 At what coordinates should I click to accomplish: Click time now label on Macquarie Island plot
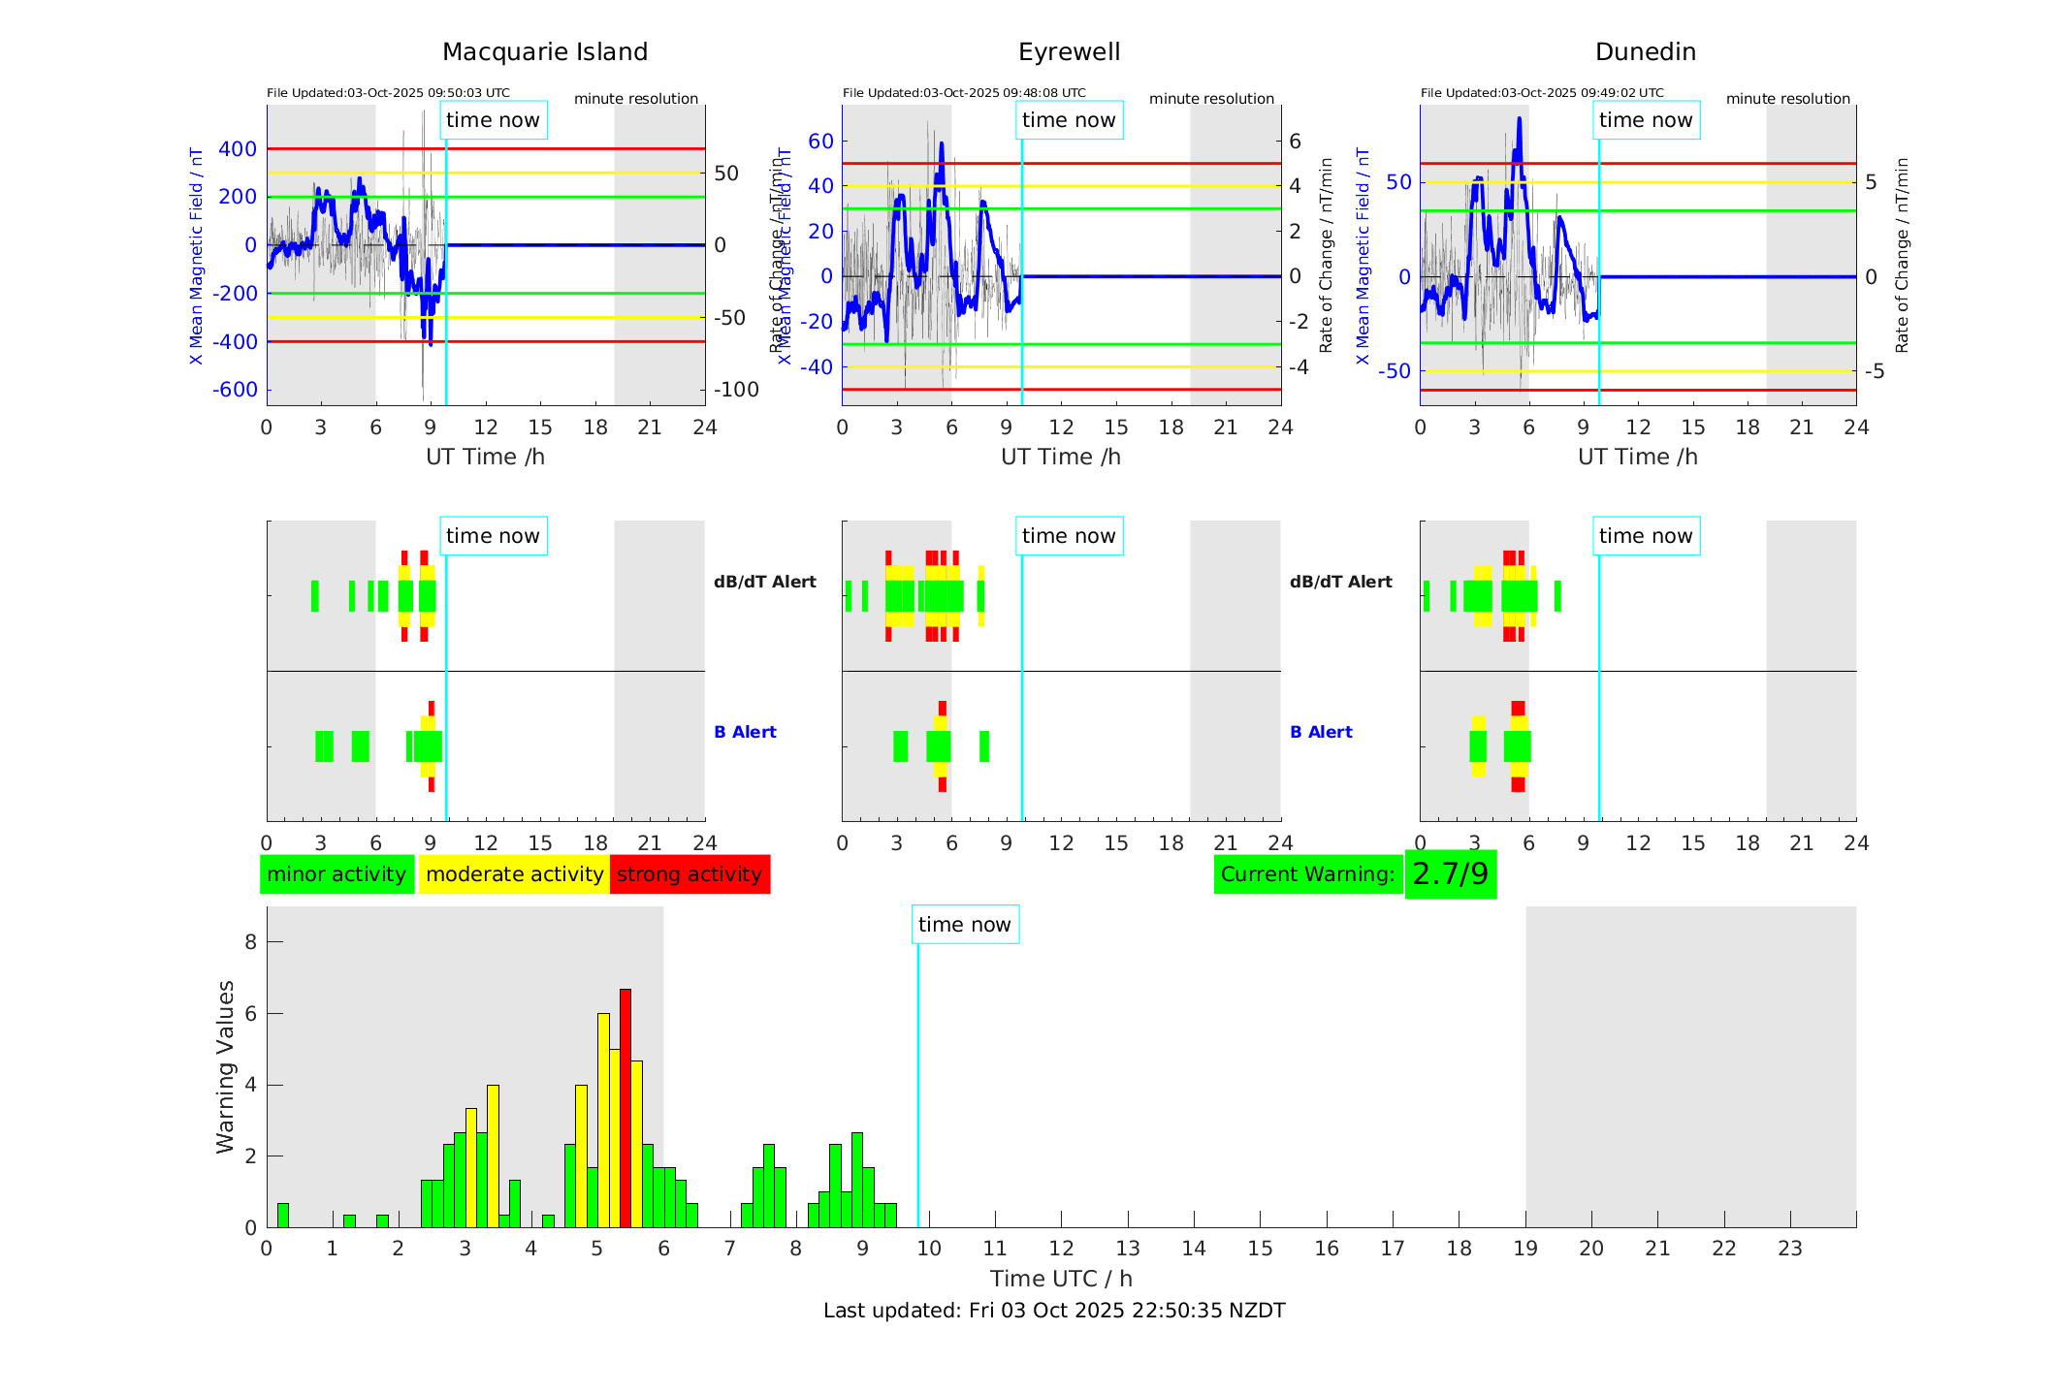click(x=493, y=120)
